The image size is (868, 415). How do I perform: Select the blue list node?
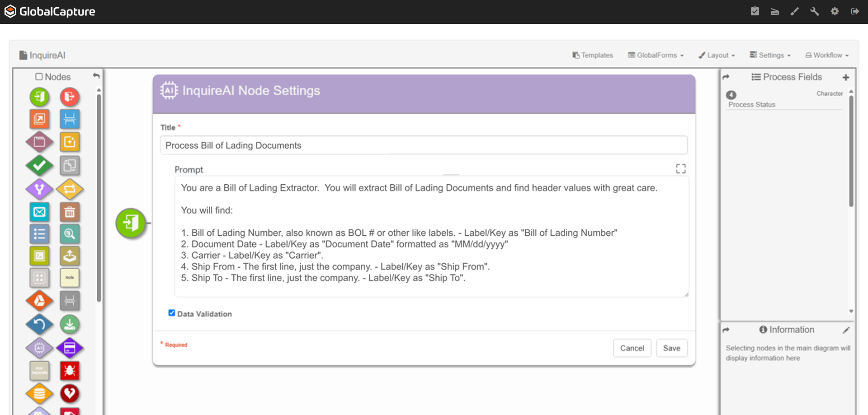39,234
